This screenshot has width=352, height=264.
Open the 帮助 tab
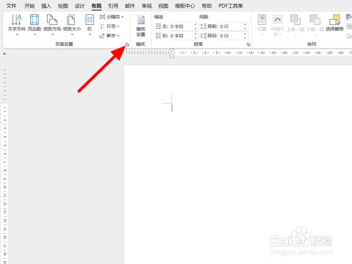pos(207,6)
